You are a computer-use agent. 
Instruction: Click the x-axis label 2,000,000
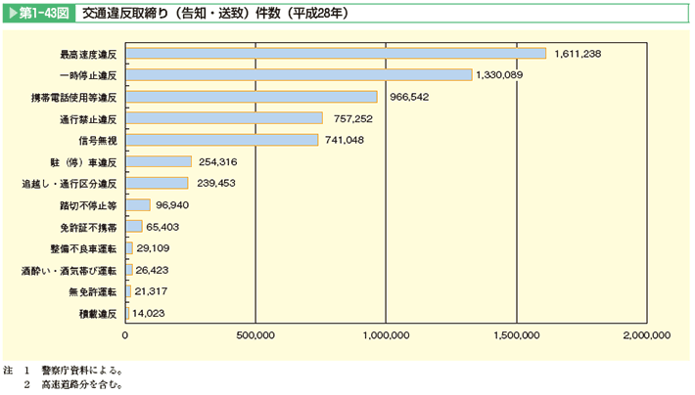(647, 335)
